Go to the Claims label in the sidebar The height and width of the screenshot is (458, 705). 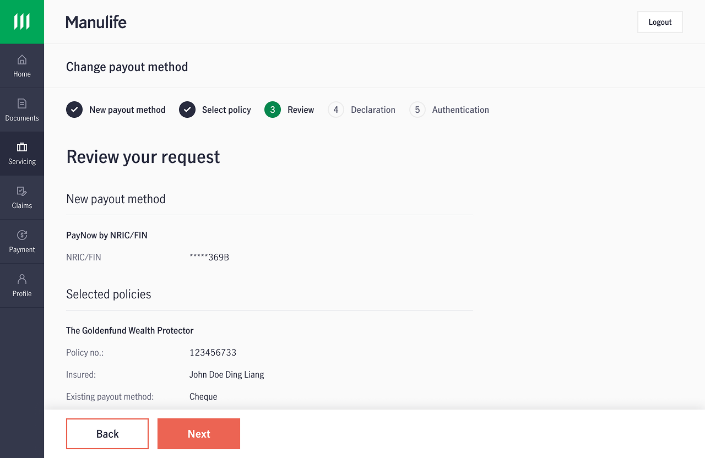[x=22, y=205]
